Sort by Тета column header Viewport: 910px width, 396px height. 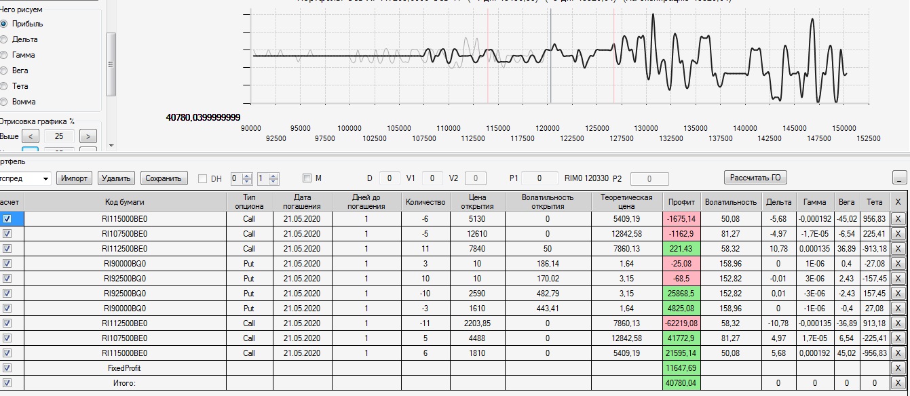(875, 202)
